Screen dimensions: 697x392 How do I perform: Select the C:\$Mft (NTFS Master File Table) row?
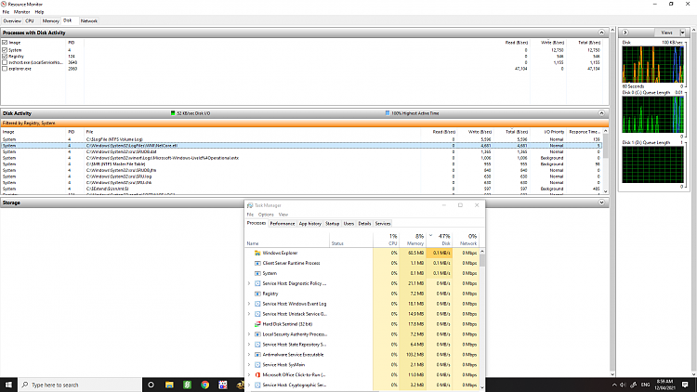point(301,164)
